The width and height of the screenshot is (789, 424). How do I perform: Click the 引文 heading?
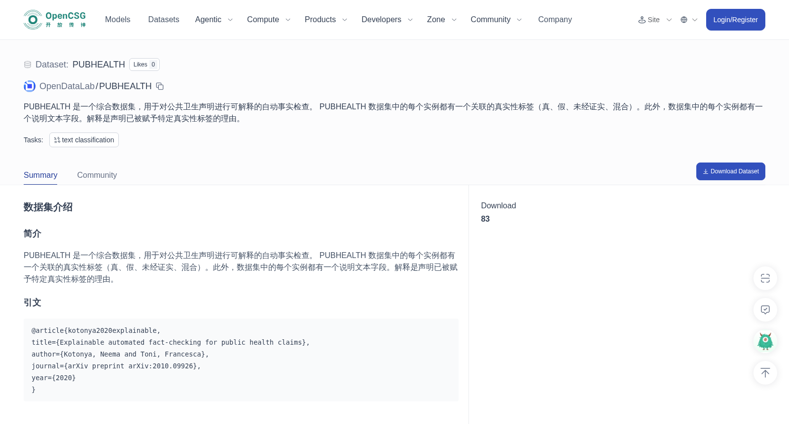(x=33, y=302)
